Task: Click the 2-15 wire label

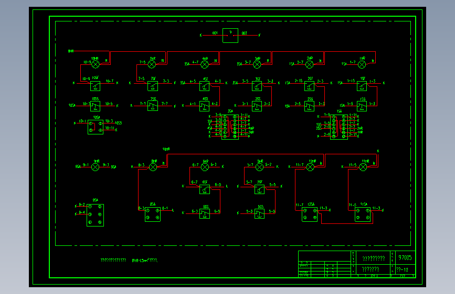Action: tap(299, 81)
